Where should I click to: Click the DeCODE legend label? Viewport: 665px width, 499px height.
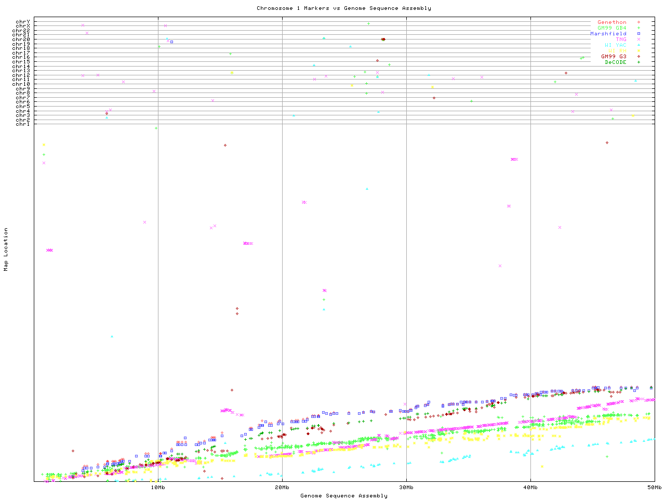pos(615,62)
